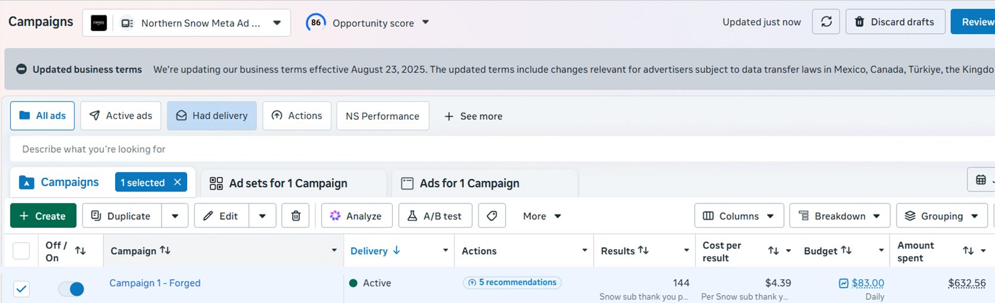995x303 pixels.
Task: Sort by Results column arrows
Action: tap(643, 251)
